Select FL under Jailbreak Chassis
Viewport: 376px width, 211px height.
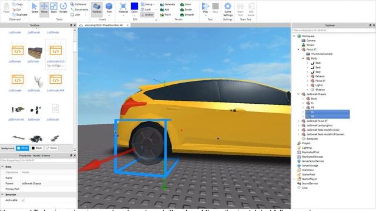[312, 103]
